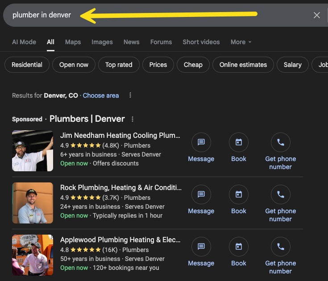
Task: Toggle the Open now filter chip
Action: [74, 65]
